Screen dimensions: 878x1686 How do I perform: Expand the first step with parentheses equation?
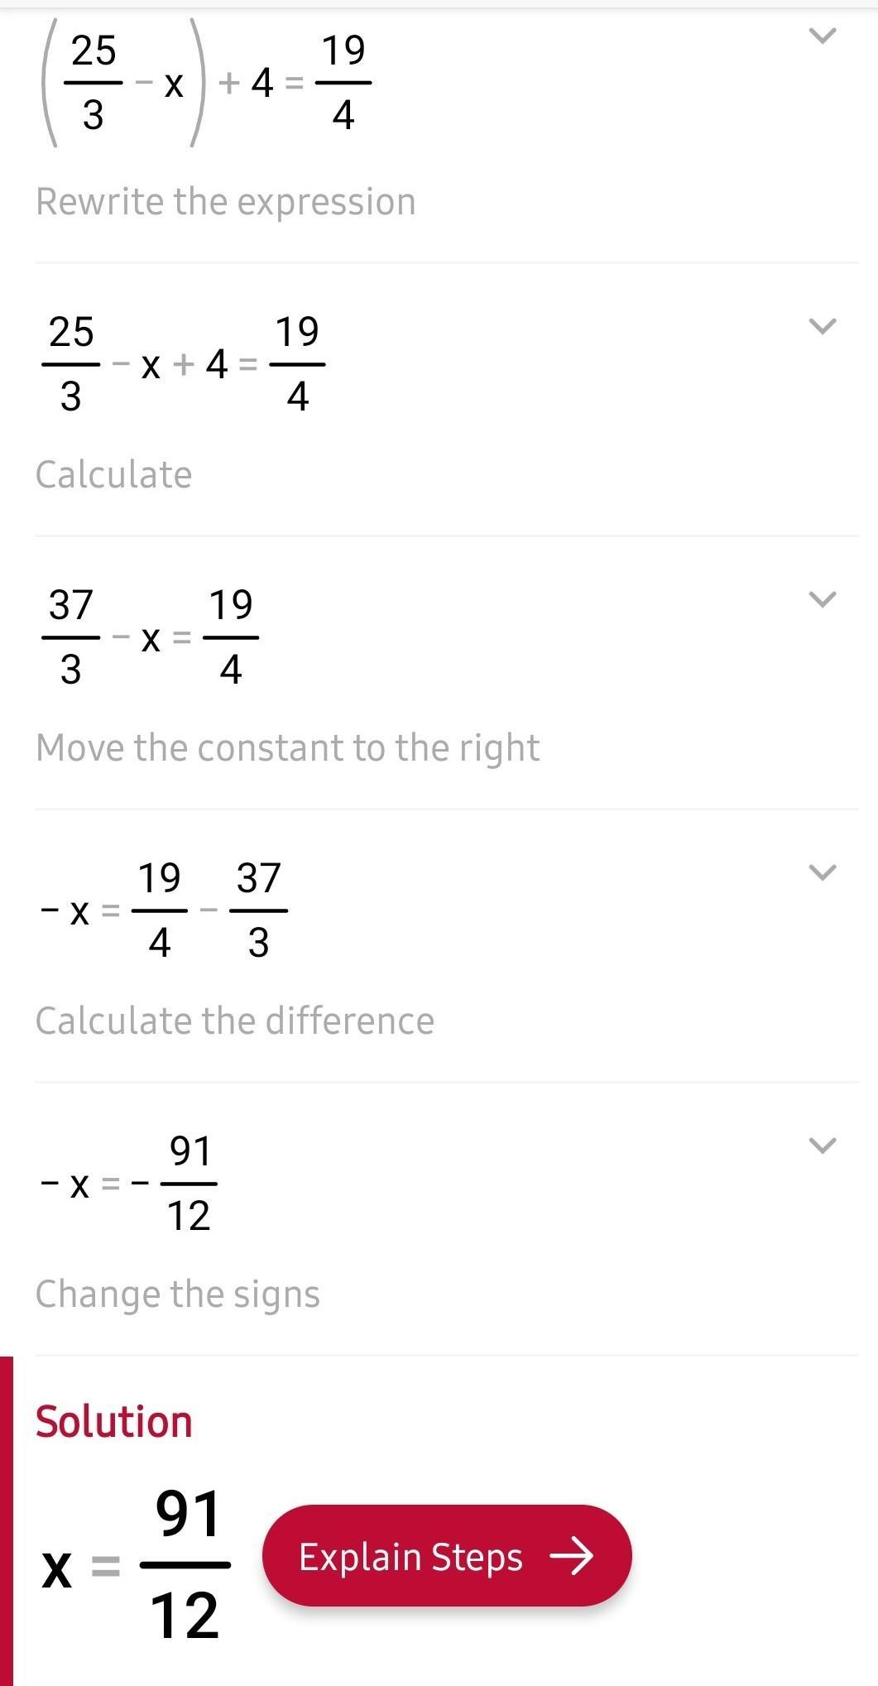822,36
